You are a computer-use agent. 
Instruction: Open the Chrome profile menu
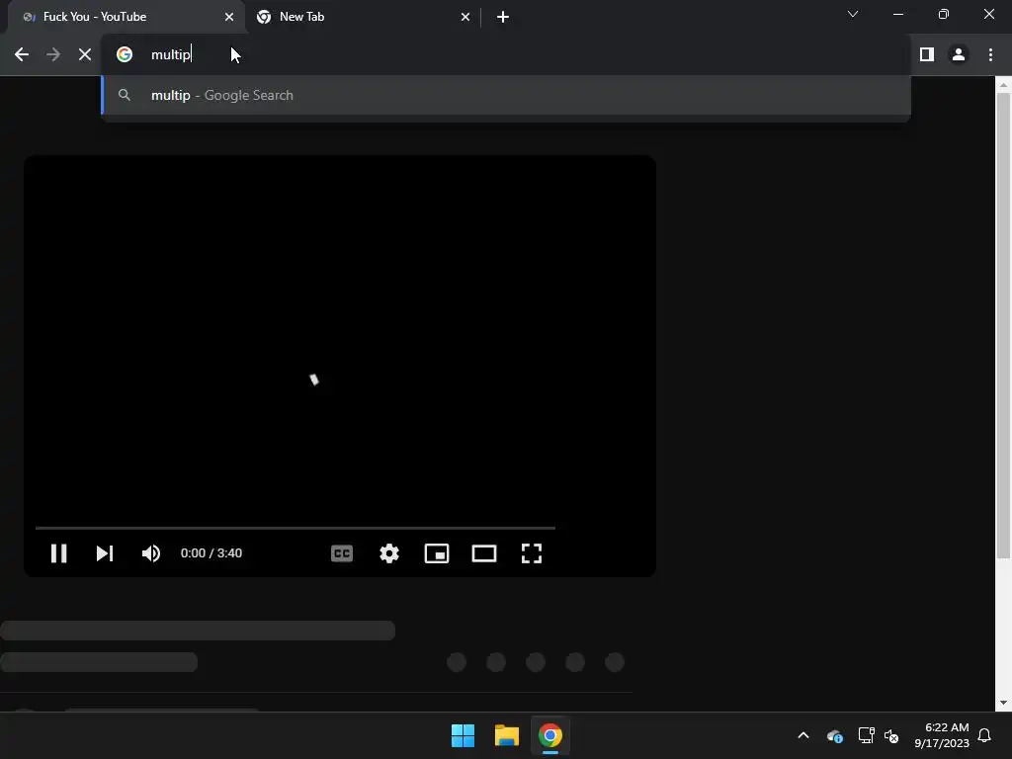pos(959,54)
